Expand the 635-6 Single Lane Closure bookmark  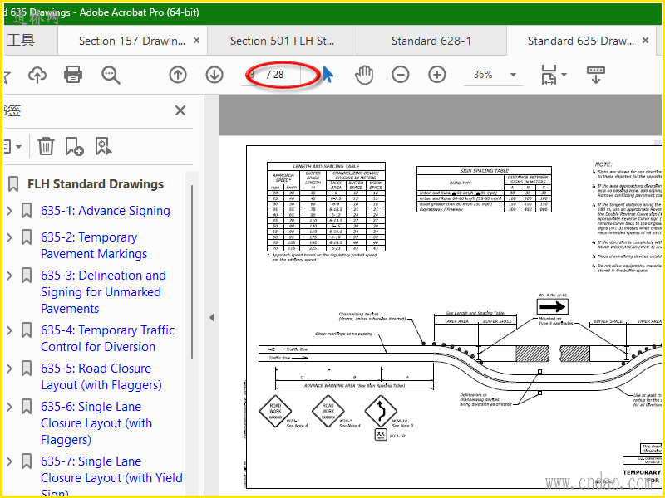click(9, 407)
